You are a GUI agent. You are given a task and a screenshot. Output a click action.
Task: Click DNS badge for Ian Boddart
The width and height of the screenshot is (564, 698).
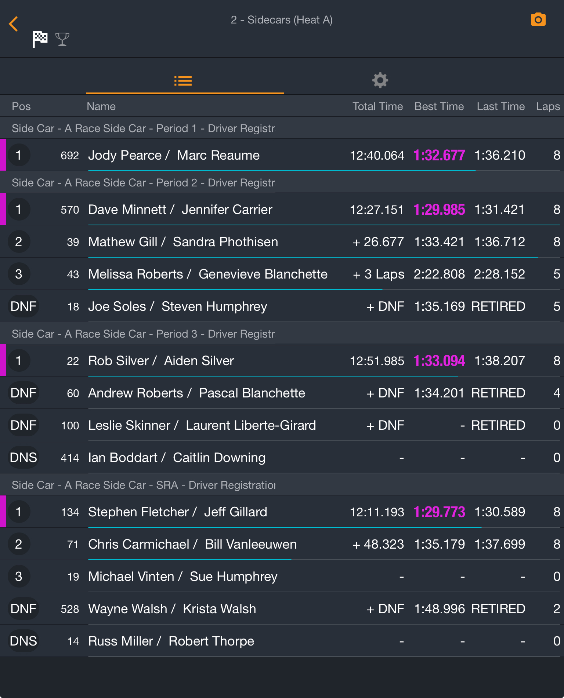pos(23,458)
